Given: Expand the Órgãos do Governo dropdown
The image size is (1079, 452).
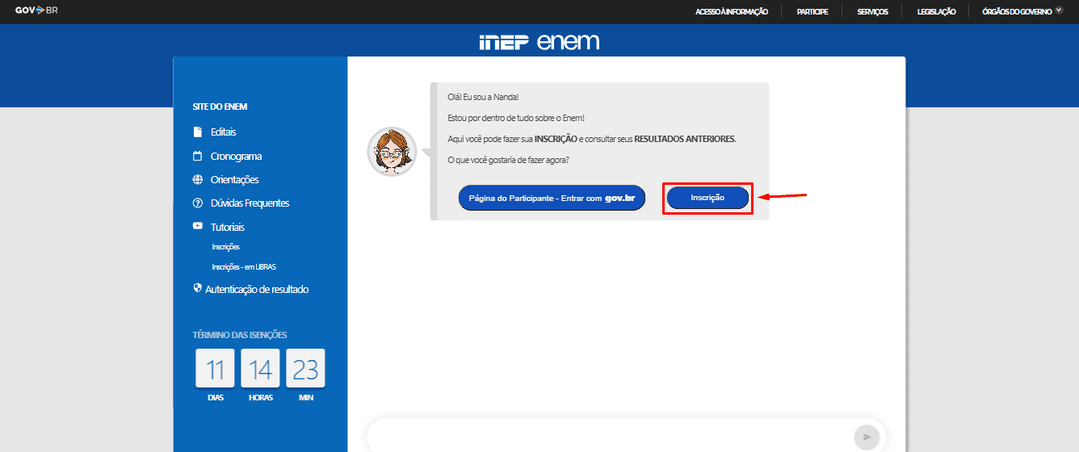Looking at the screenshot, I should 1022,11.
